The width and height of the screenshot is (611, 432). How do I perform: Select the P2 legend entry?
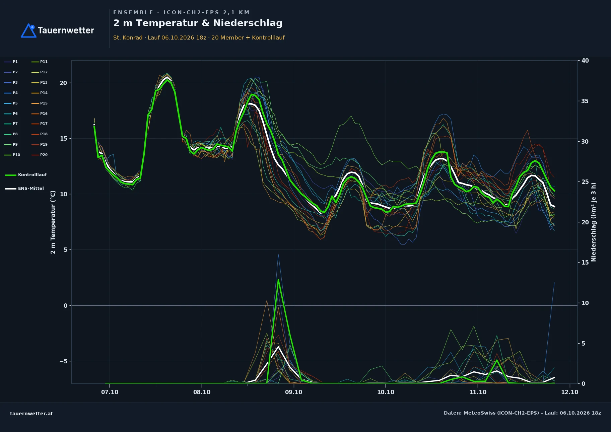point(11,72)
